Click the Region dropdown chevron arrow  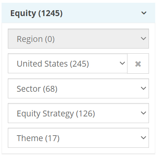pyautogui.click(x=143, y=38)
